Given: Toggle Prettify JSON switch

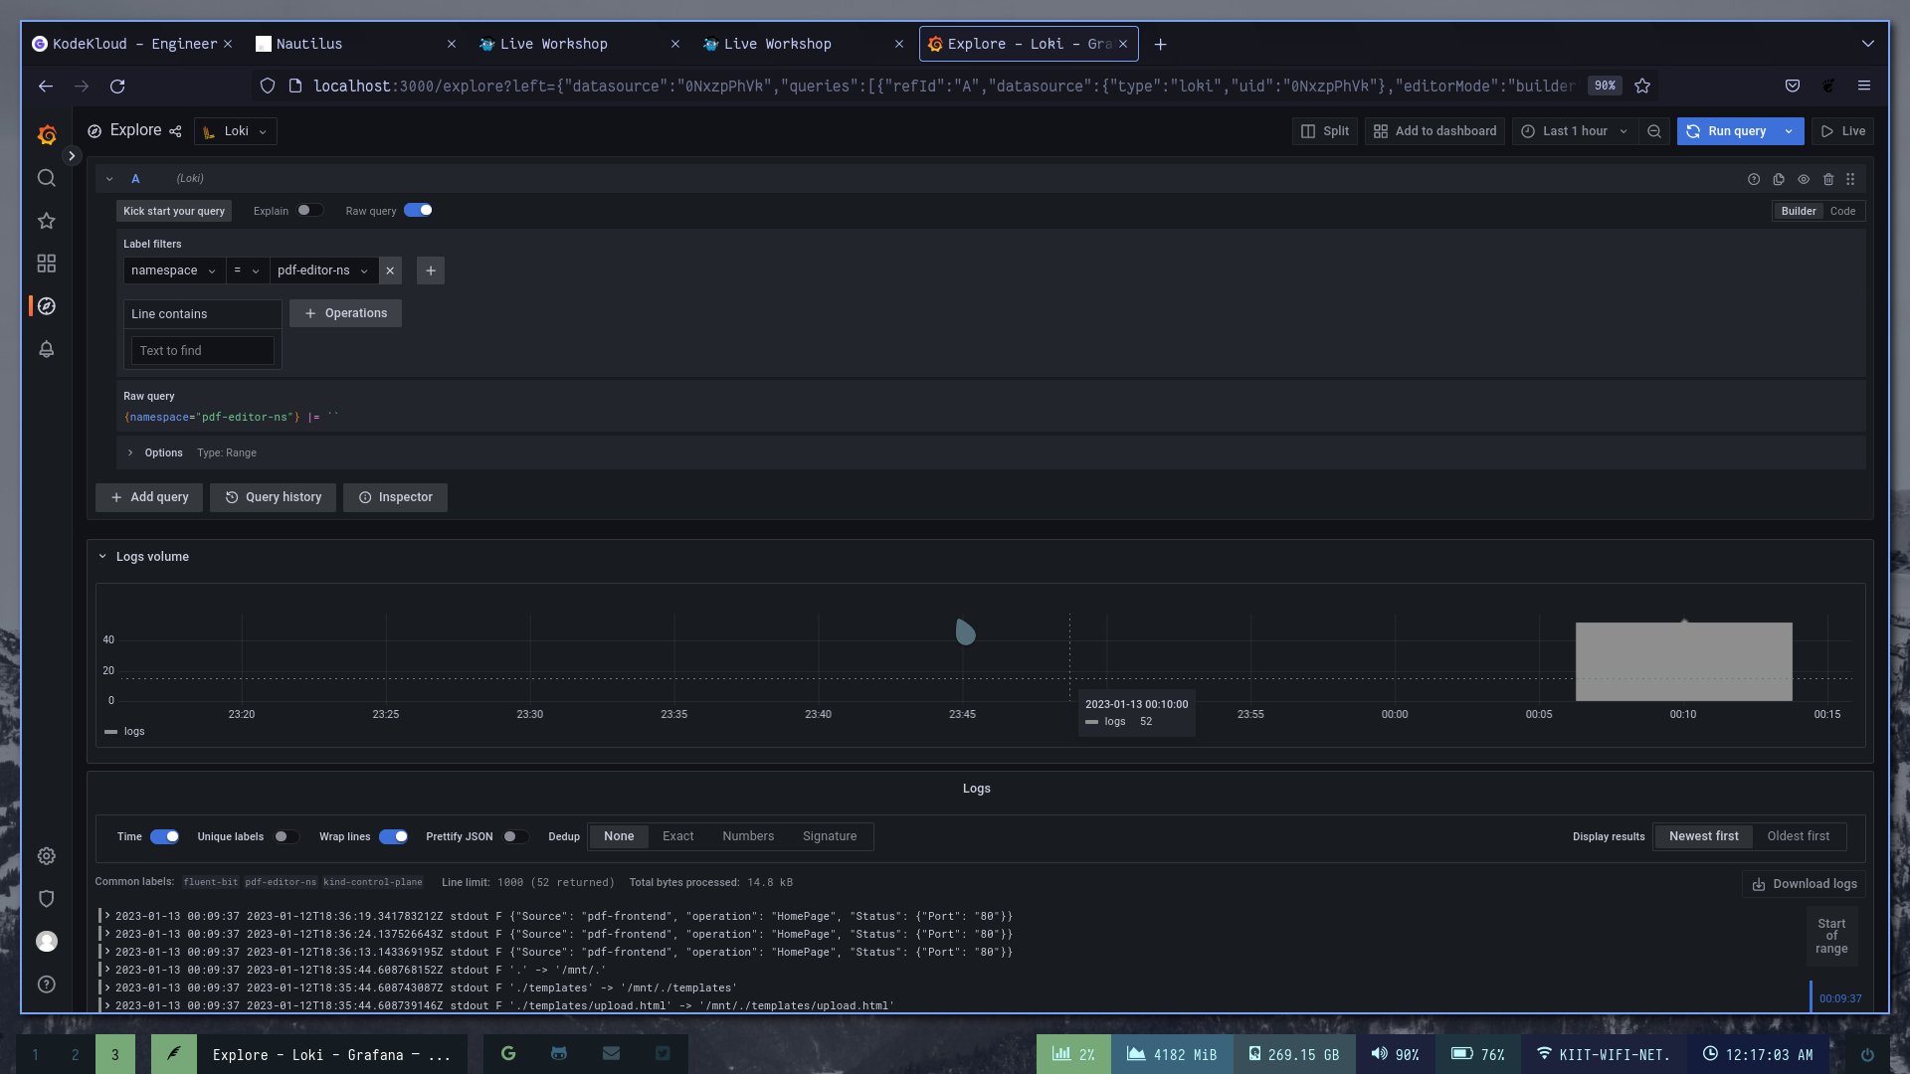Looking at the screenshot, I should click(x=516, y=837).
